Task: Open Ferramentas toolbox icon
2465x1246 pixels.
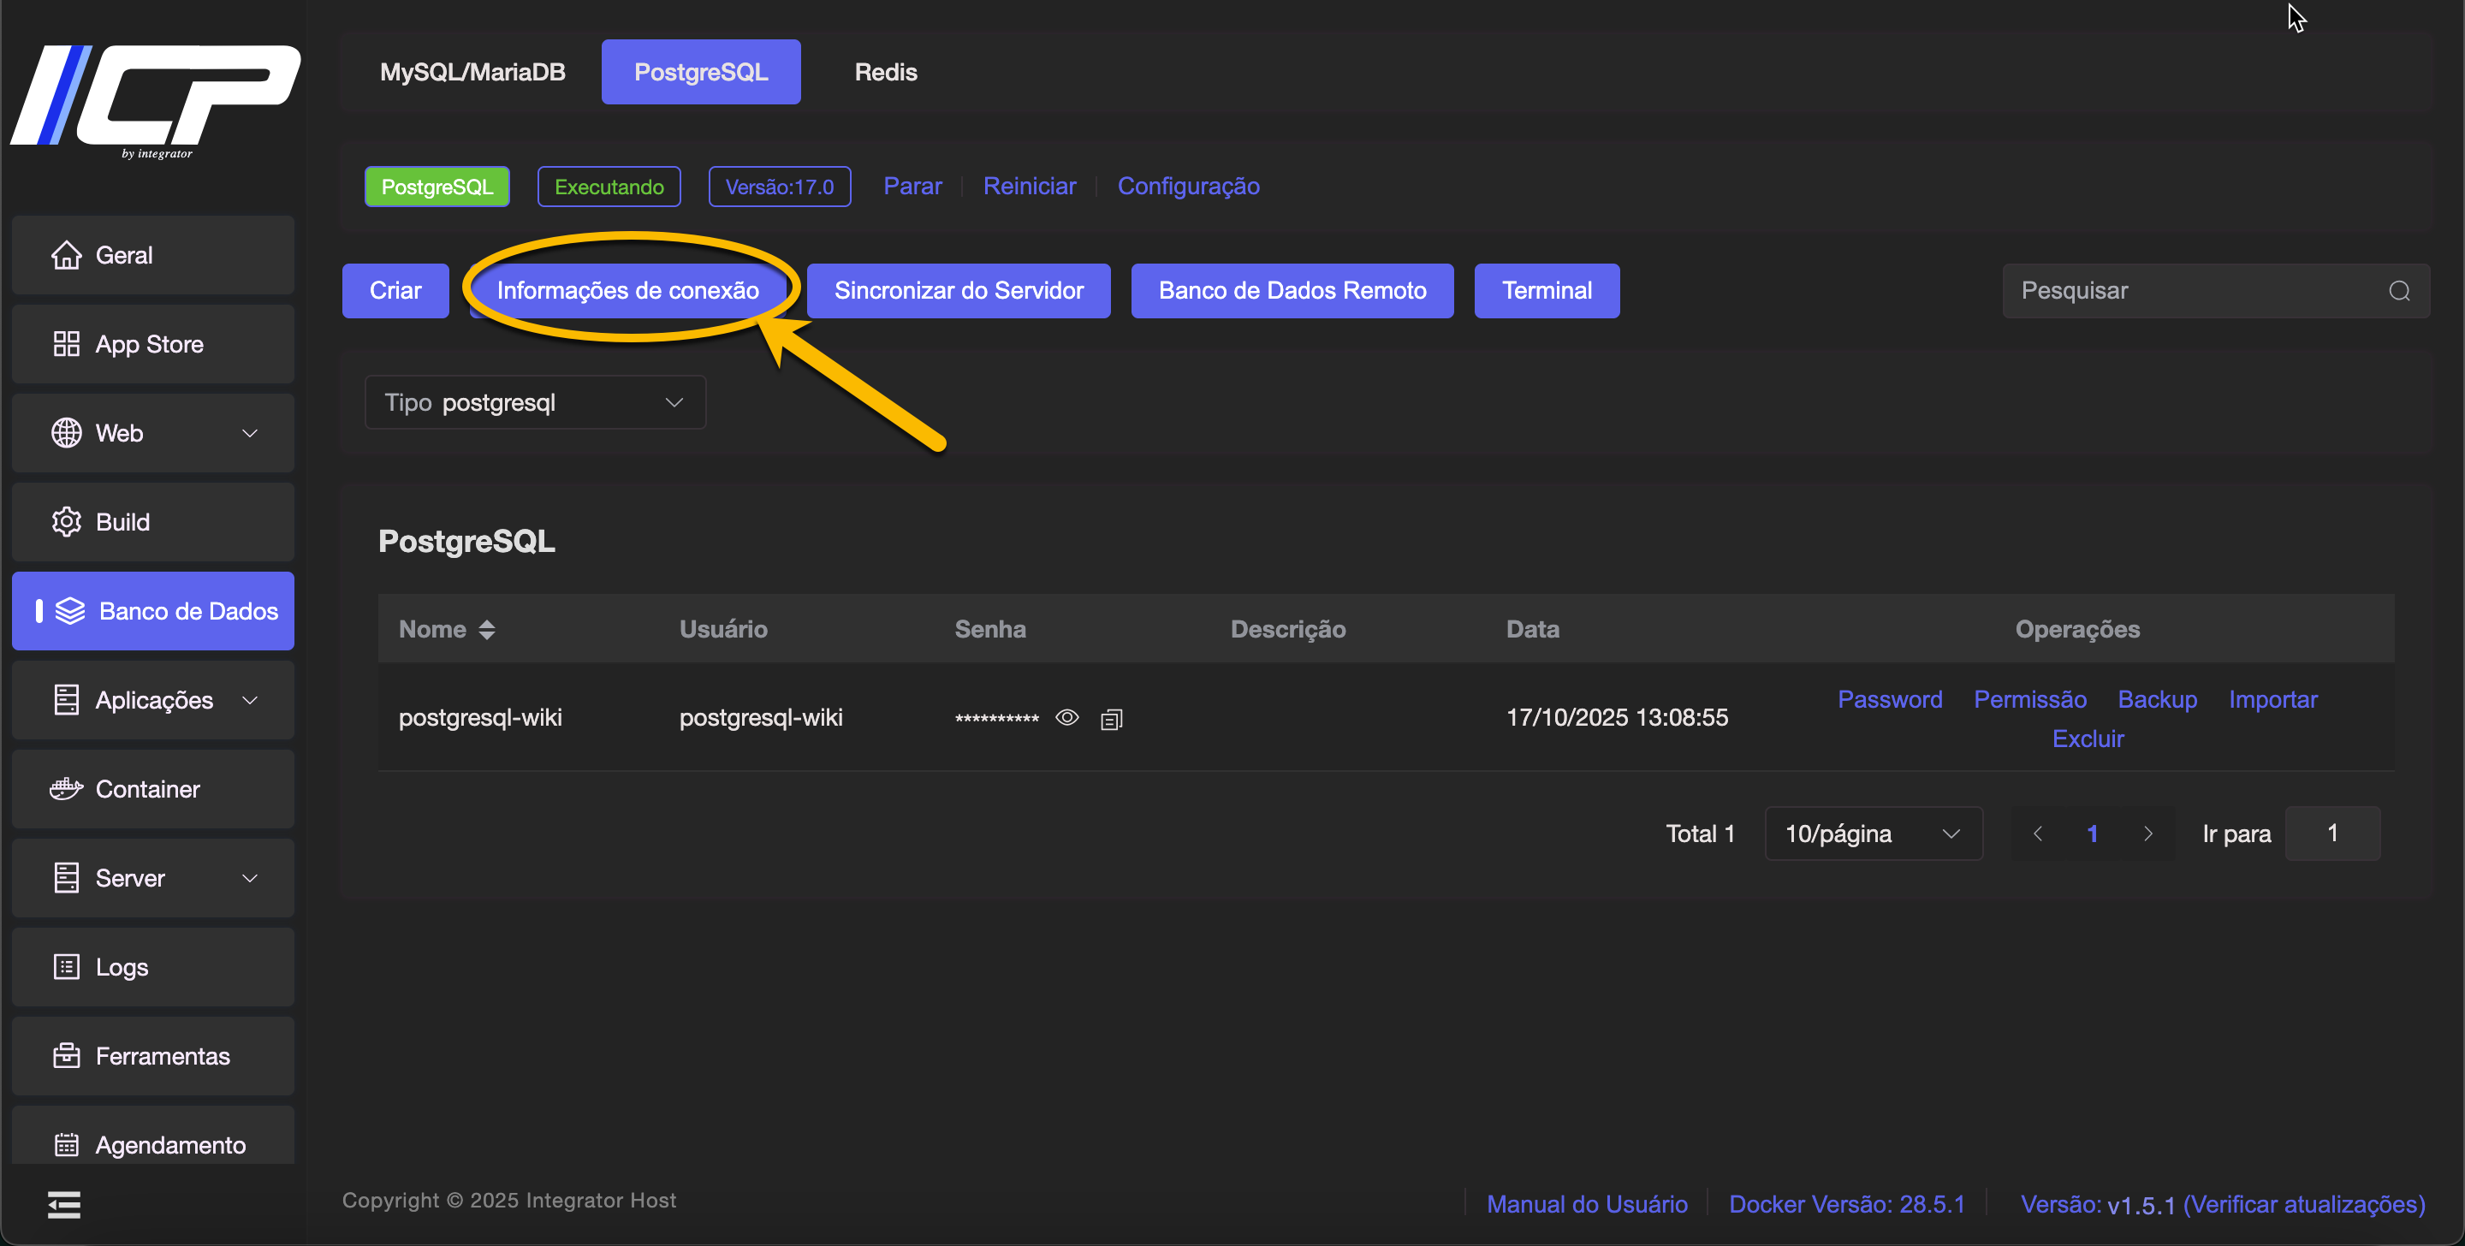Action: [x=66, y=1057]
